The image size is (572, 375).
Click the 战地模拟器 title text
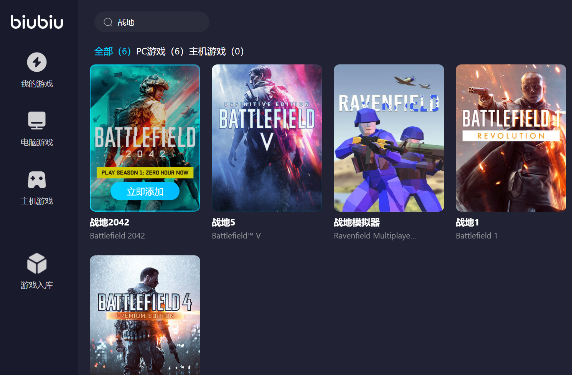pos(356,222)
